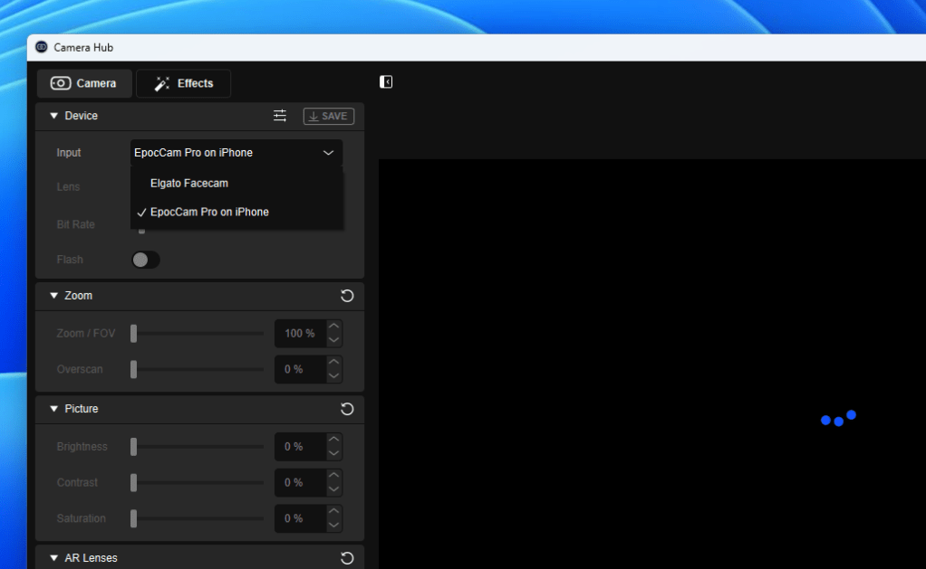Collapse the Zoom section
Image resolution: width=926 pixels, height=569 pixels.
[x=53, y=296]
